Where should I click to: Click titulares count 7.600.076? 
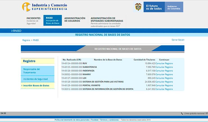pos(151,74)
